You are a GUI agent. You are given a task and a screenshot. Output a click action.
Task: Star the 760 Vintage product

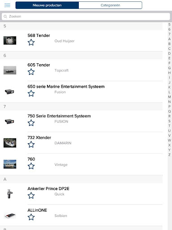[31, 166]
